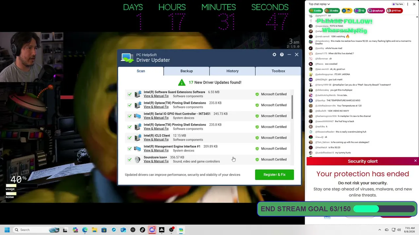The image size is (419, 235).
Task: Open View & Manual Fix for iCLS Client
Action: pos(156,140)
